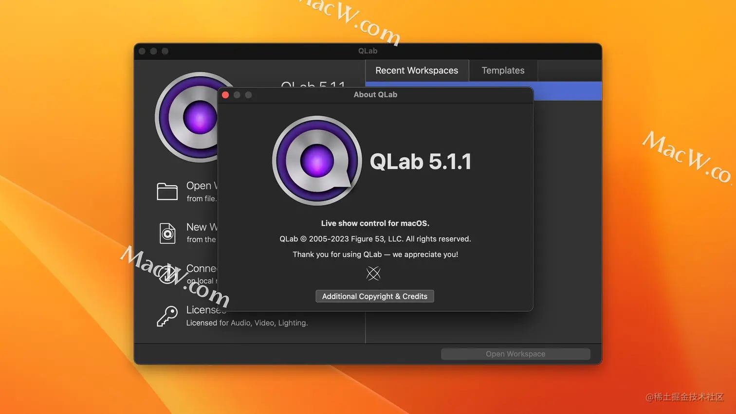736x414 pixels.
Task: Click the folder icon for Open Workspace
Action: click(167, 192)
